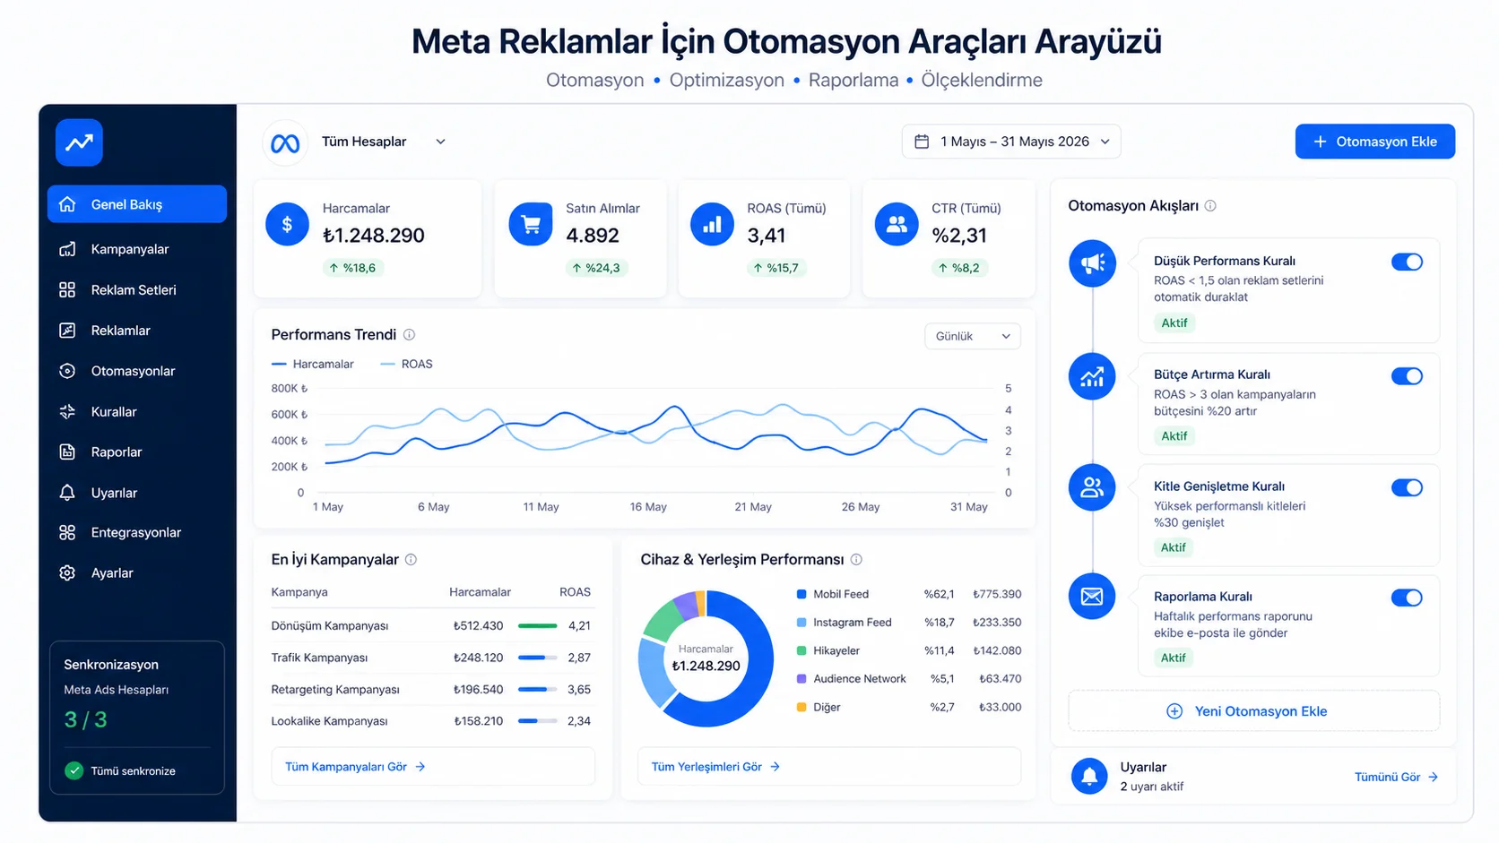Click the Ayarlar gear icon

(67, 572)
